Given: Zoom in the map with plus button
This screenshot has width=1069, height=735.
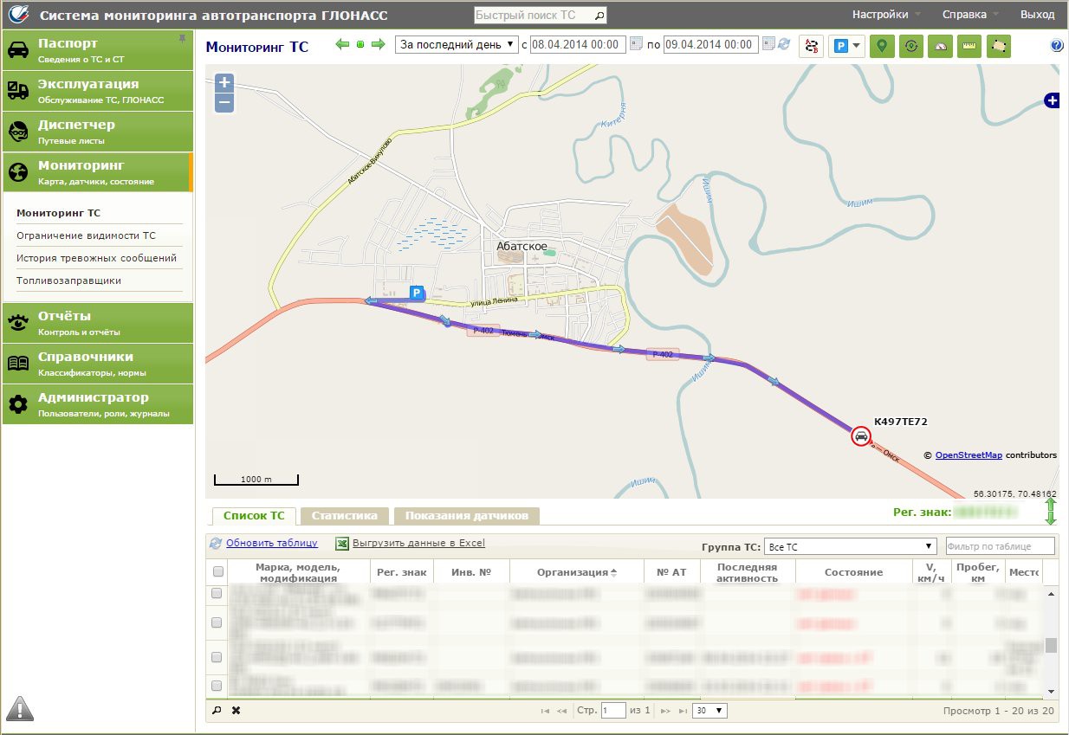Looking at the screenshot, I should tap(224, 83).
